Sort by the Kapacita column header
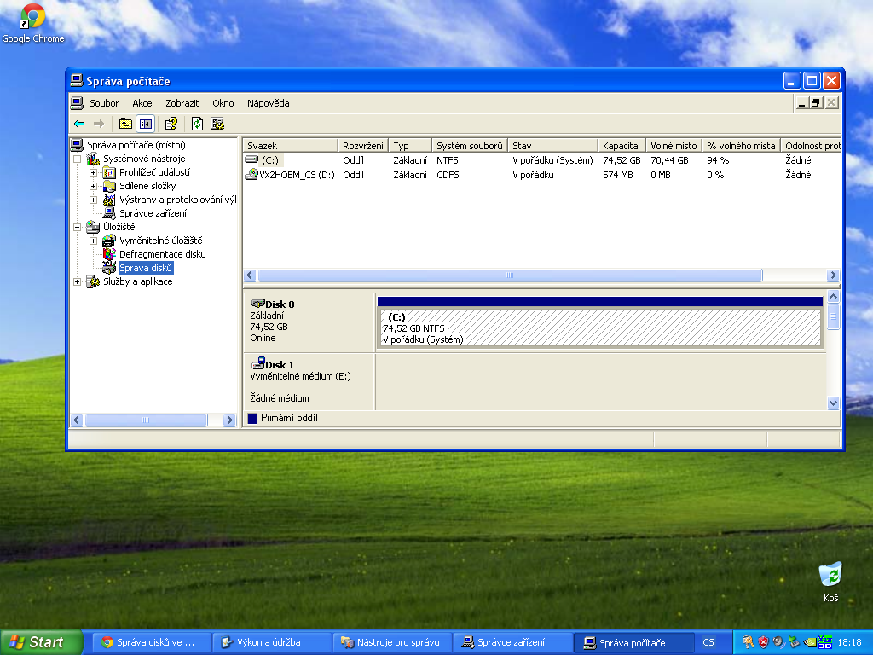The width and height of the screenshot is (873, 655). point(622,145)
